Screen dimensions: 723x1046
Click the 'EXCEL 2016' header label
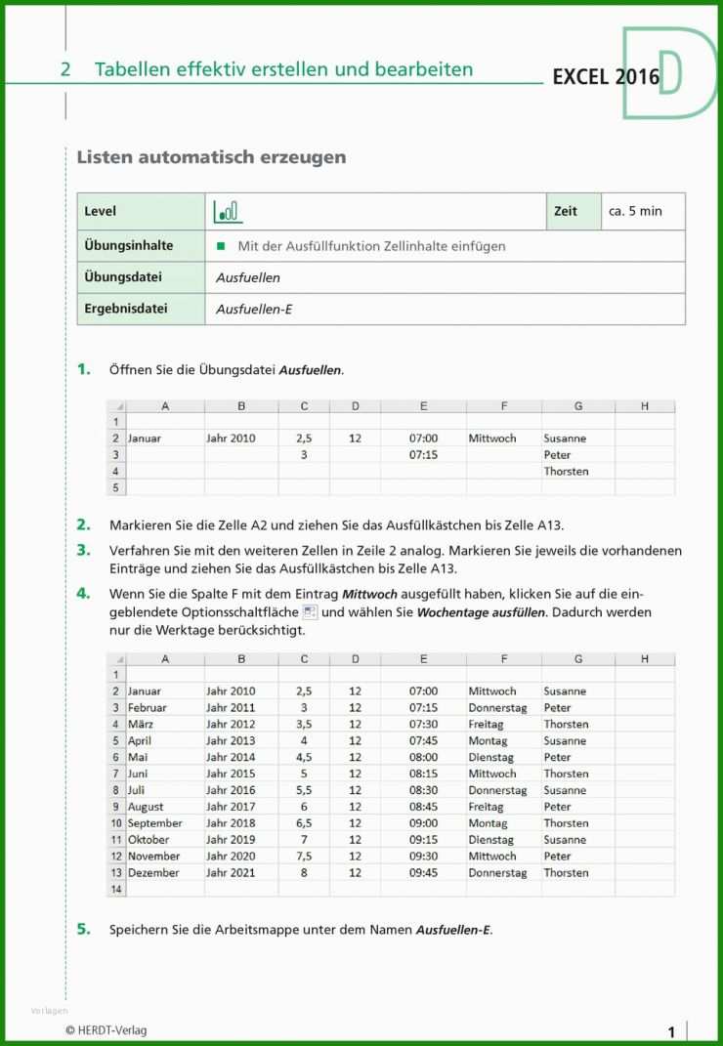pyautogui.click(x=606, y=77)
